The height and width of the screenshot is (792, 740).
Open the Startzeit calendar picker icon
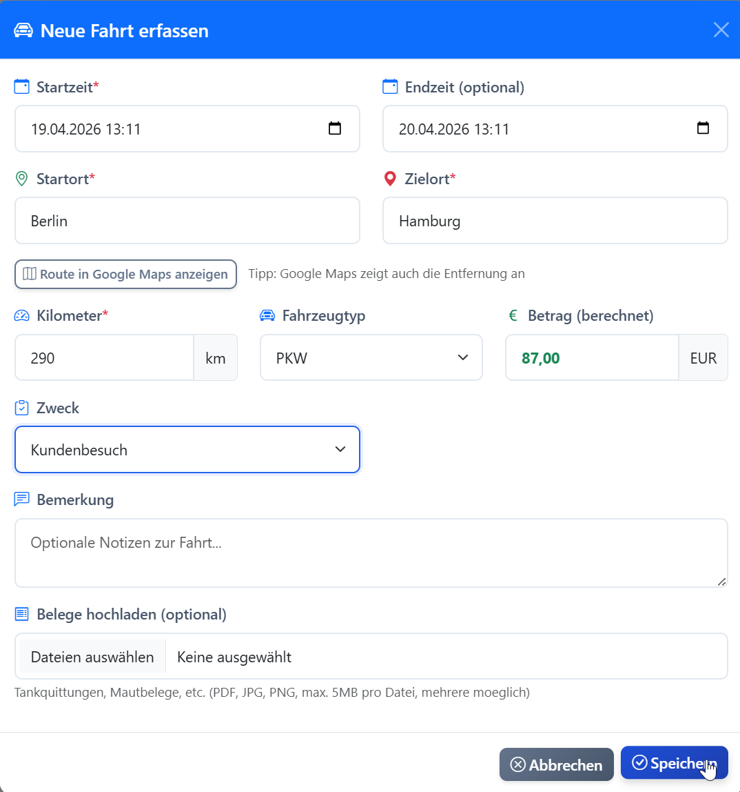click(x=335, y=128)
